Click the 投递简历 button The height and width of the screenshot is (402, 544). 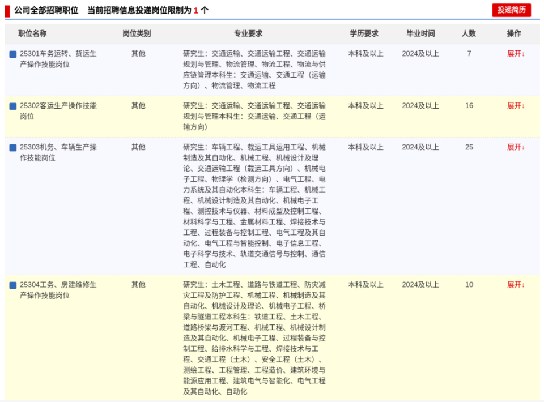click(511, 10)
